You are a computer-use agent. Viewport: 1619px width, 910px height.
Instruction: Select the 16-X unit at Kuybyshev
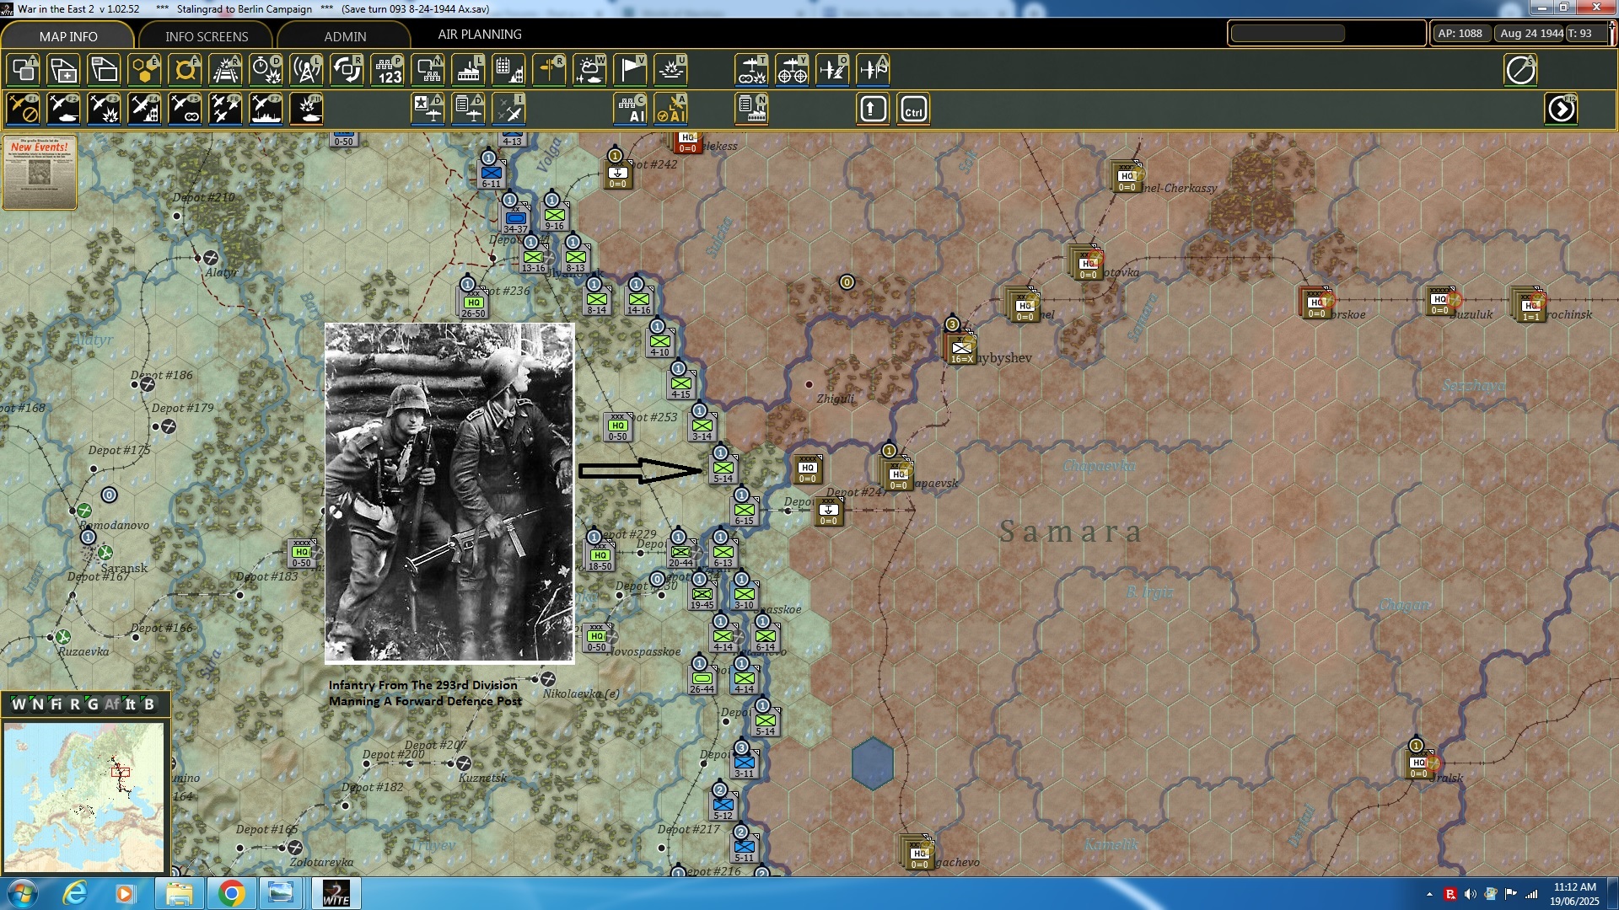tap(961, 349)
